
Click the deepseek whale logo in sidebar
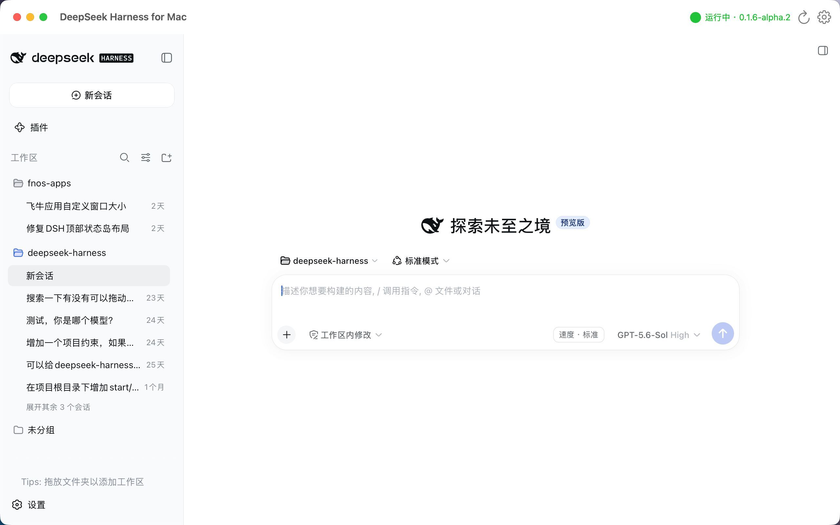click(x=18, y=58)
